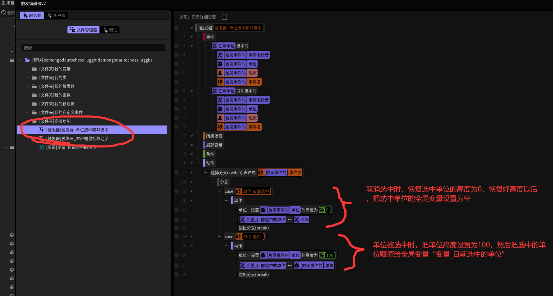Click the 任意单位 variable icon on line 3

pyautogui.click(x=215, y=46)
